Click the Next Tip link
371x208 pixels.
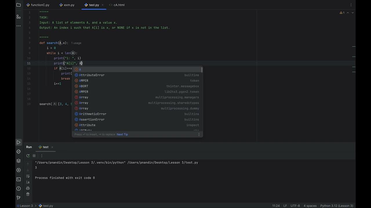coord(122,134)
